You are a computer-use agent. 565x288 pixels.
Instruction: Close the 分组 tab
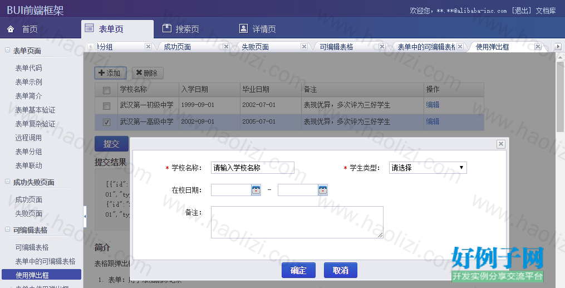tap(148, 46)
